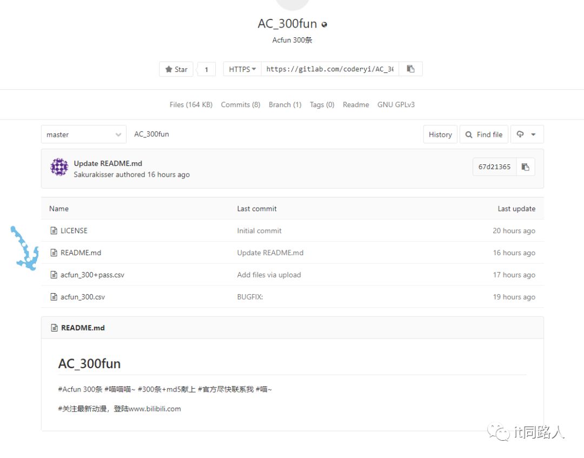Click the '17 hours ago' timestamp
584x458 pixels.
tap(514, 275)
